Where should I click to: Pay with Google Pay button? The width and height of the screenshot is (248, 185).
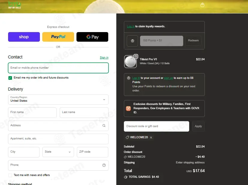(x=92, y=37)
